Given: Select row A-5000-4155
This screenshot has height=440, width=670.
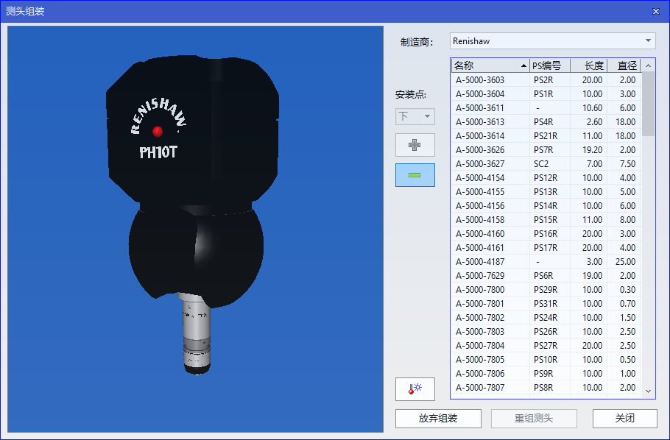Looking at the screenshot, I should [546, 192].
